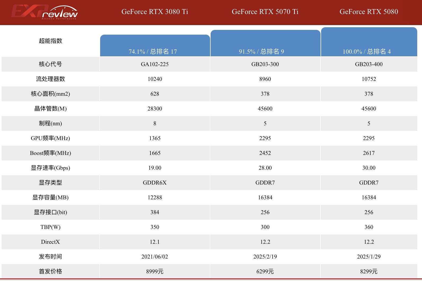Click the DirectX row label
Image resolution: width=422 pixels, height=281 pixels.
coord(50,242)
